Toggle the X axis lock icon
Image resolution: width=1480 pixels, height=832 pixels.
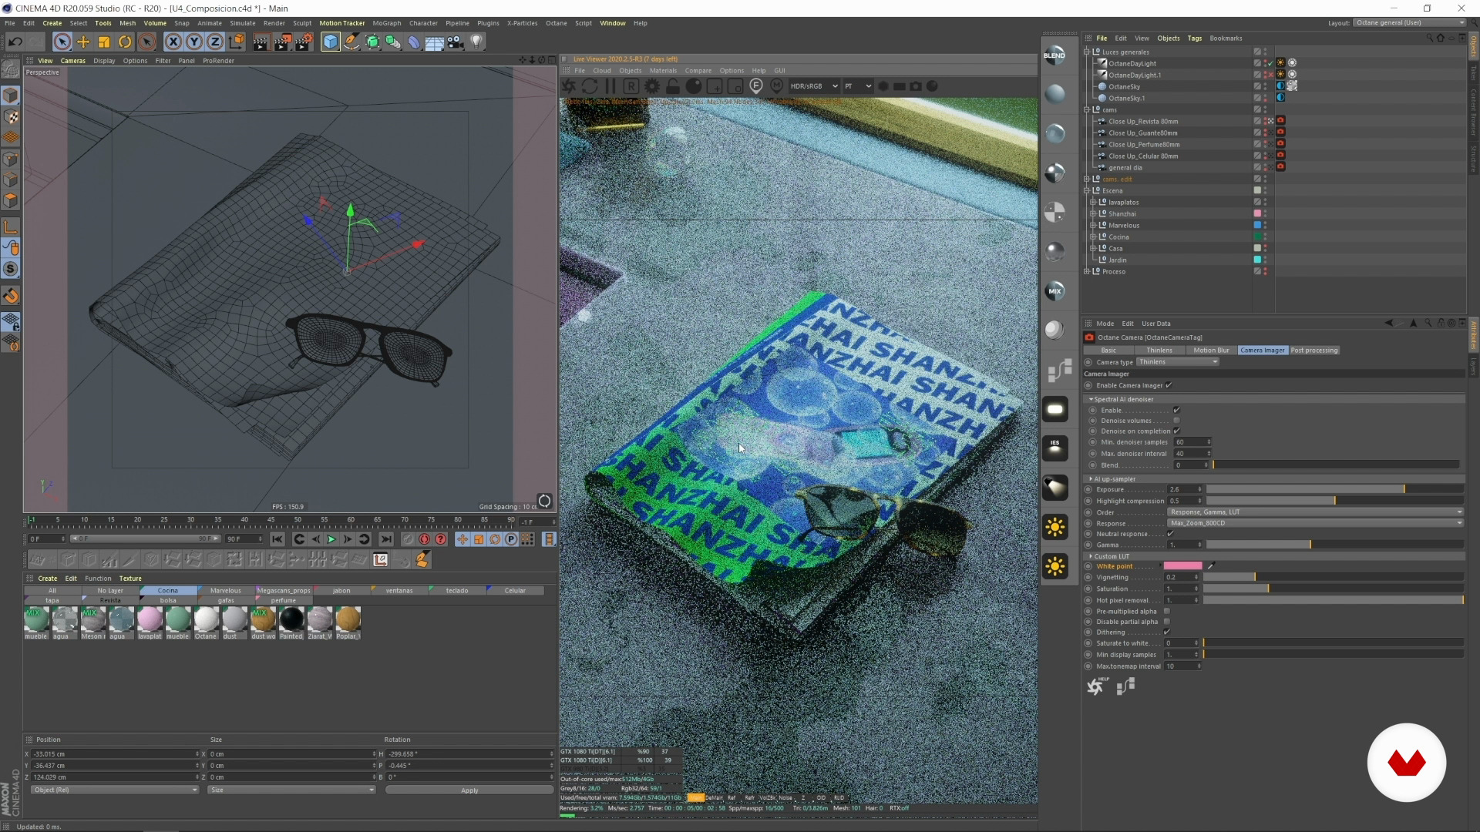tap(173, 42)
